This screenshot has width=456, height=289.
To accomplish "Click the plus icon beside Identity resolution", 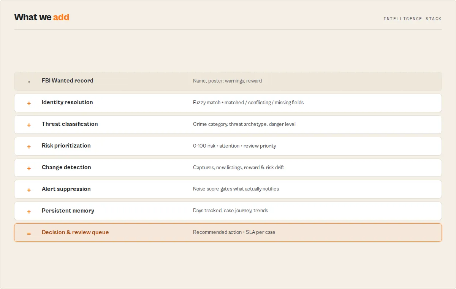I will 29,103.
